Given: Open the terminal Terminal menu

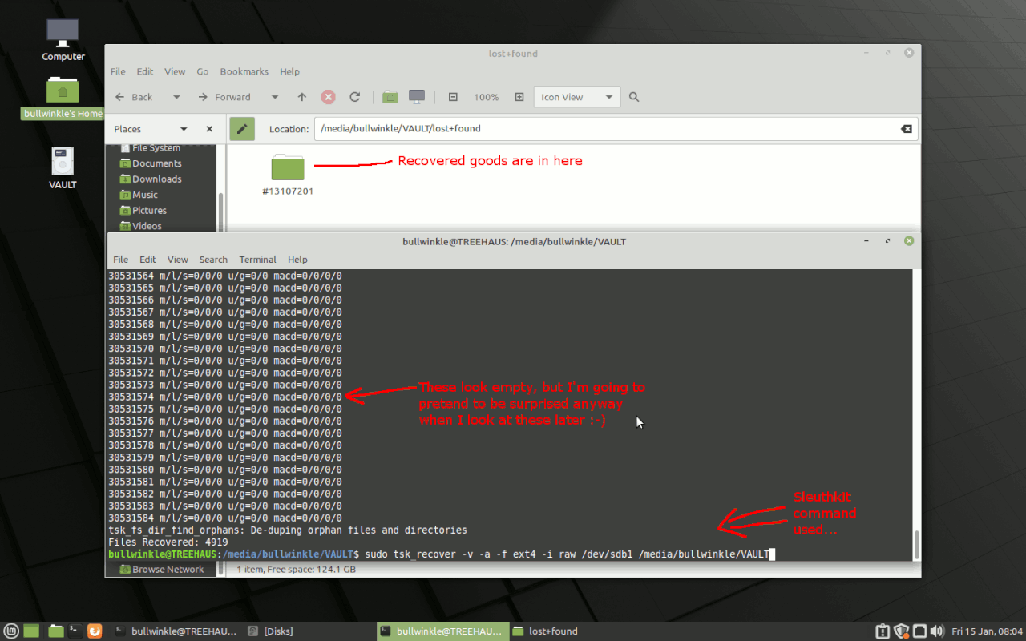Looking at the screenshot, I should (x=257, y=260).
